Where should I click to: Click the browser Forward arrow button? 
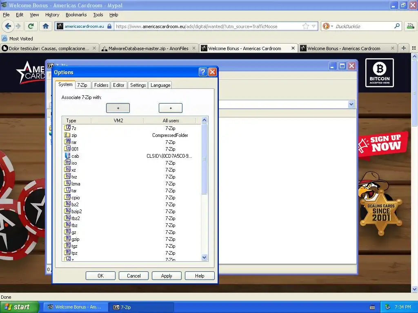click(x=18, y=26)
